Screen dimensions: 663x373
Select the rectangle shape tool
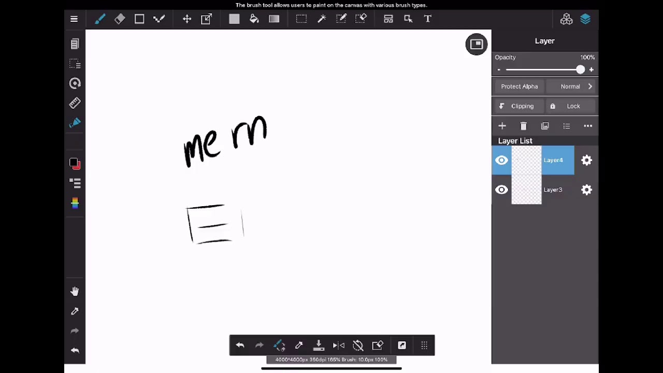(139, 19)
